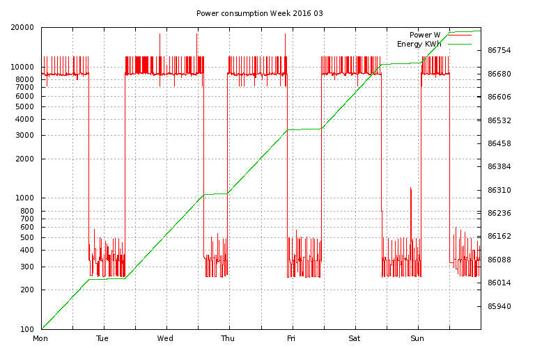Click the 86532 right axis value
Image resolution: width=535 pixels, height=348 pixels.
499,120
